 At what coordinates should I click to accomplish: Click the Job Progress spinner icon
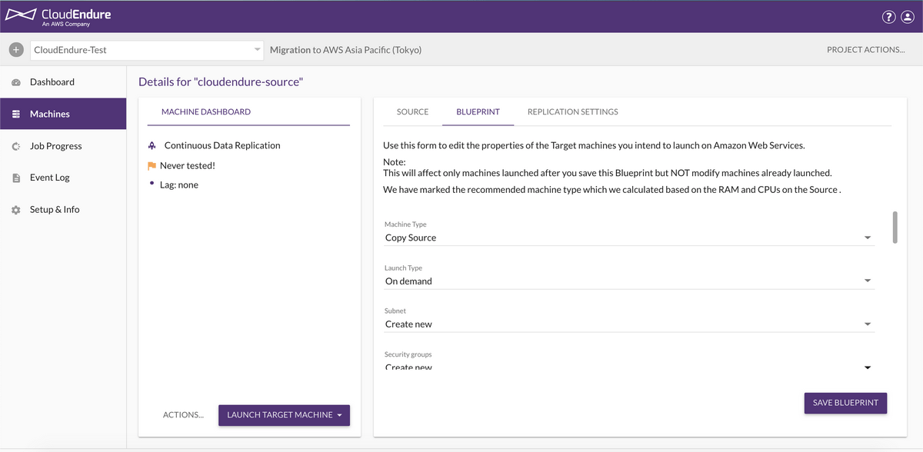[15, 146]
